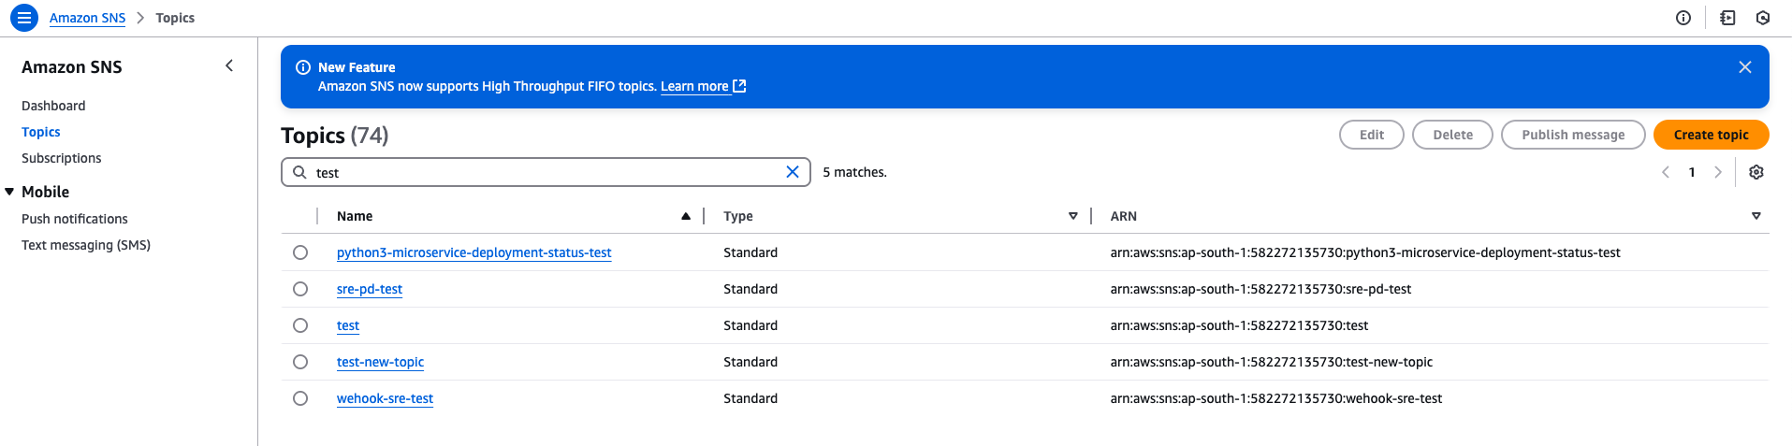Click the Delete button
This screenshot has width=1792, height=446.
[1452, 135]
